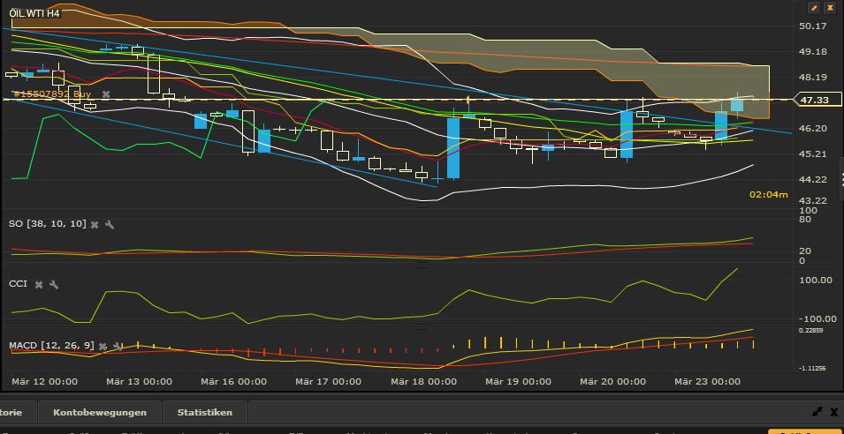This screenshot has height=434, width=844.
Task: Cancel buy order #15507892 via its X
Action: tap(106, 94)
